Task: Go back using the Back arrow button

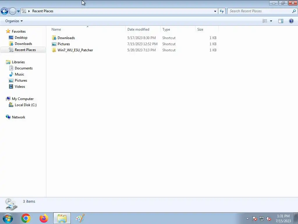Action: [x=4, y=11]
